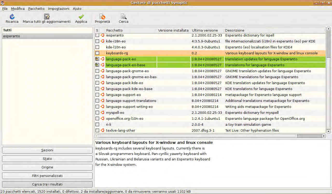Click the Filtri personalizzati button

[x=47, y=176]
